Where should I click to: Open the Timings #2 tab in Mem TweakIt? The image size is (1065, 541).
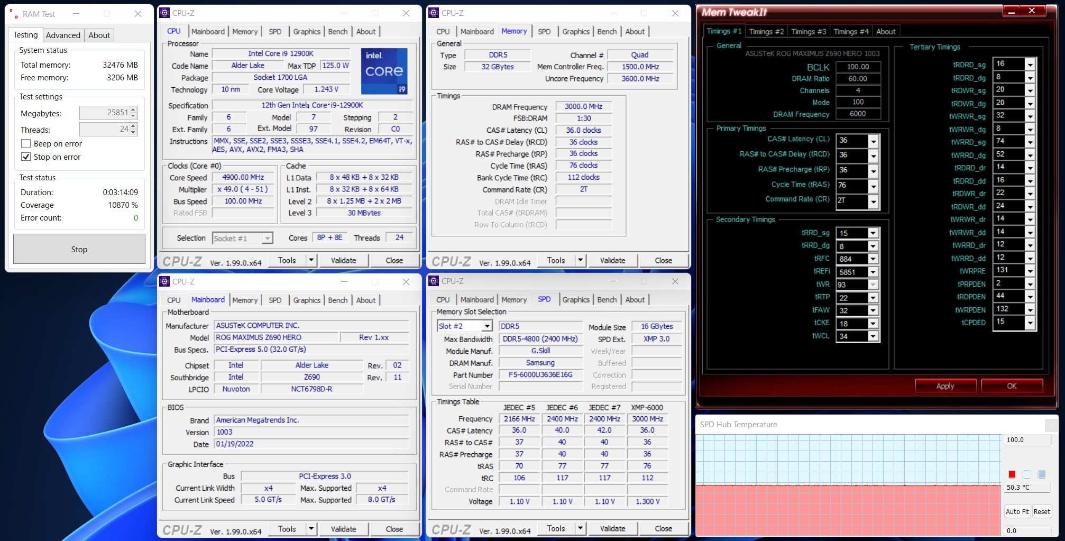(766, 32)
